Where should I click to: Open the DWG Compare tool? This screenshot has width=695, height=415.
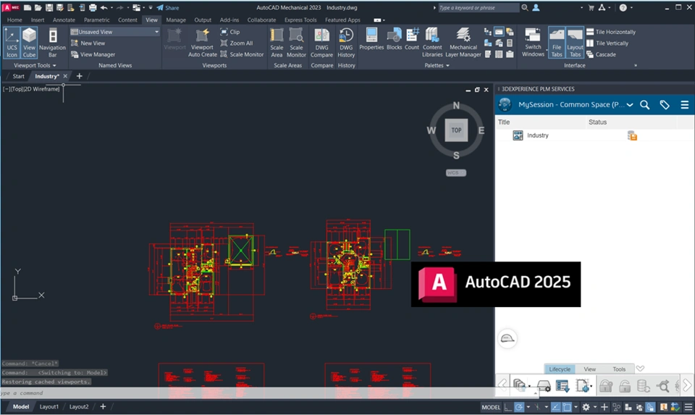click(x=321, y=43)
